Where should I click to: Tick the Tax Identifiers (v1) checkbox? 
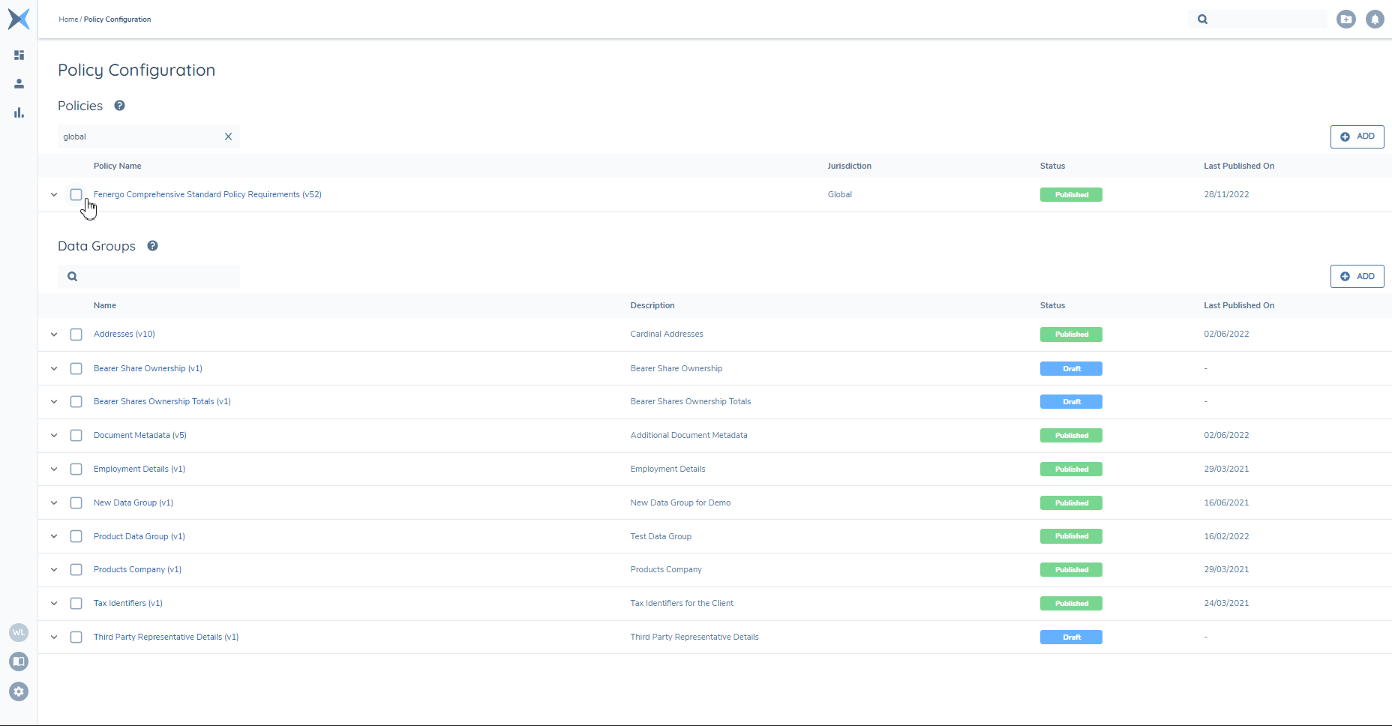tap(76, 604)
